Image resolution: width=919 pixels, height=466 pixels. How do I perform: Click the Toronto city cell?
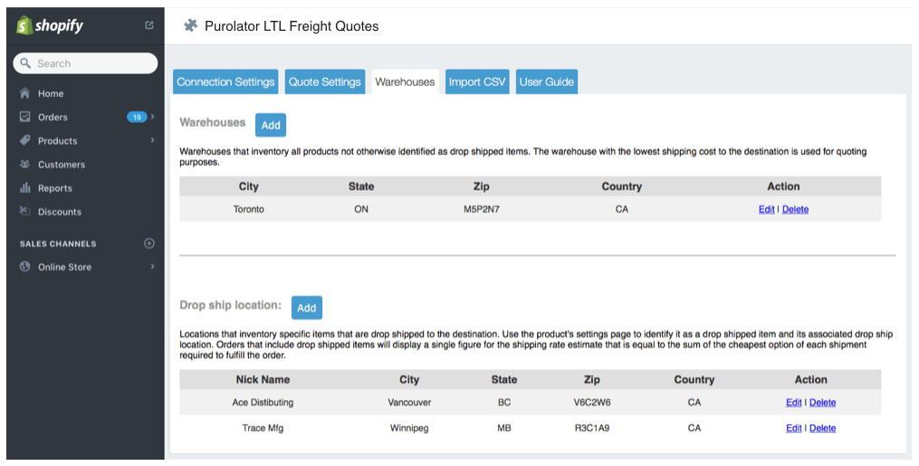point(248,209)
